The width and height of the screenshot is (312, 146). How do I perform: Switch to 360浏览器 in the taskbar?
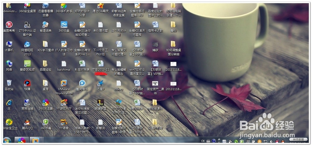[x=22, y=140]
